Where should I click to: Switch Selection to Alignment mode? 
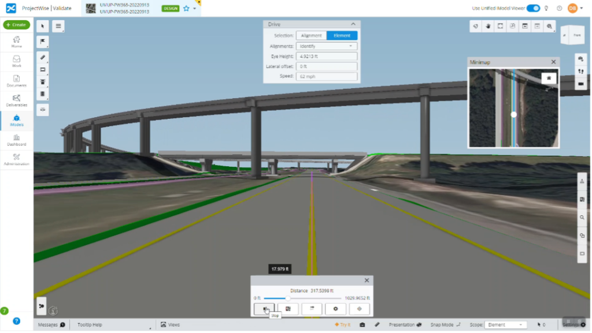pos(312,35)
